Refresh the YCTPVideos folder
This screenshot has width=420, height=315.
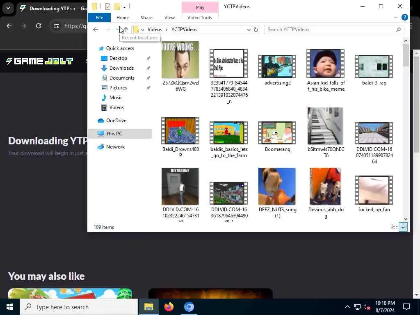tap(256, 30)
